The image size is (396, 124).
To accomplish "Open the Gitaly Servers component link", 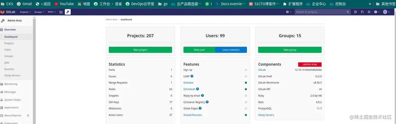I will point(266,115).
